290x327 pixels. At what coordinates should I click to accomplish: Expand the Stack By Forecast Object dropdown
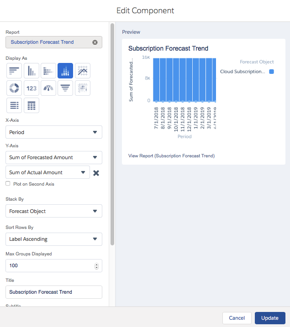coord(53,211)
